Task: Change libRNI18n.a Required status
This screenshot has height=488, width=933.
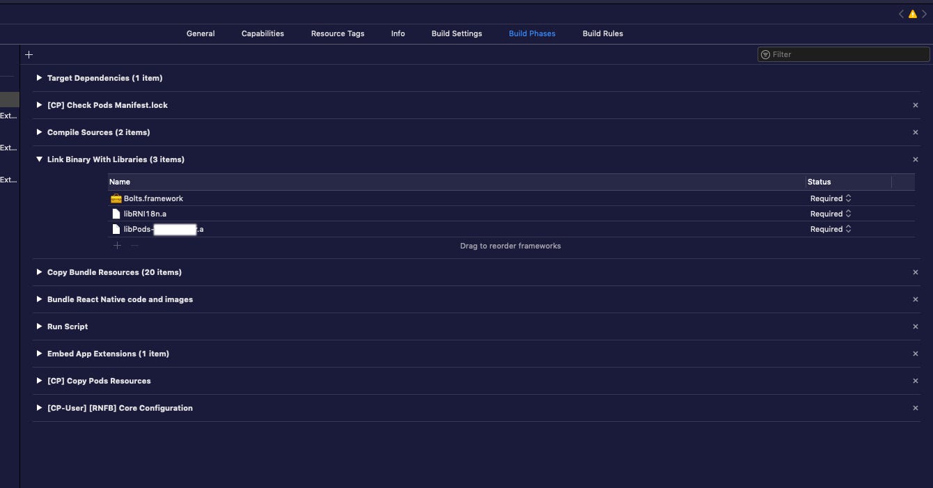Action: click(x=831, y=214)
